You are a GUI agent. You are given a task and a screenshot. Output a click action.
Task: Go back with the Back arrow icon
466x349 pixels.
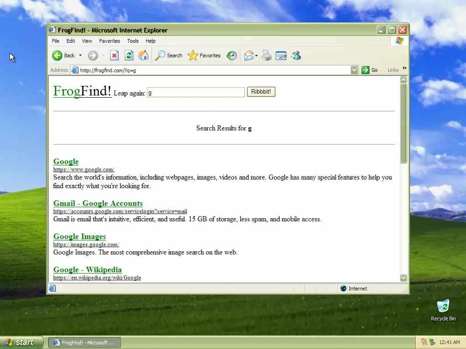click(57, 55)
